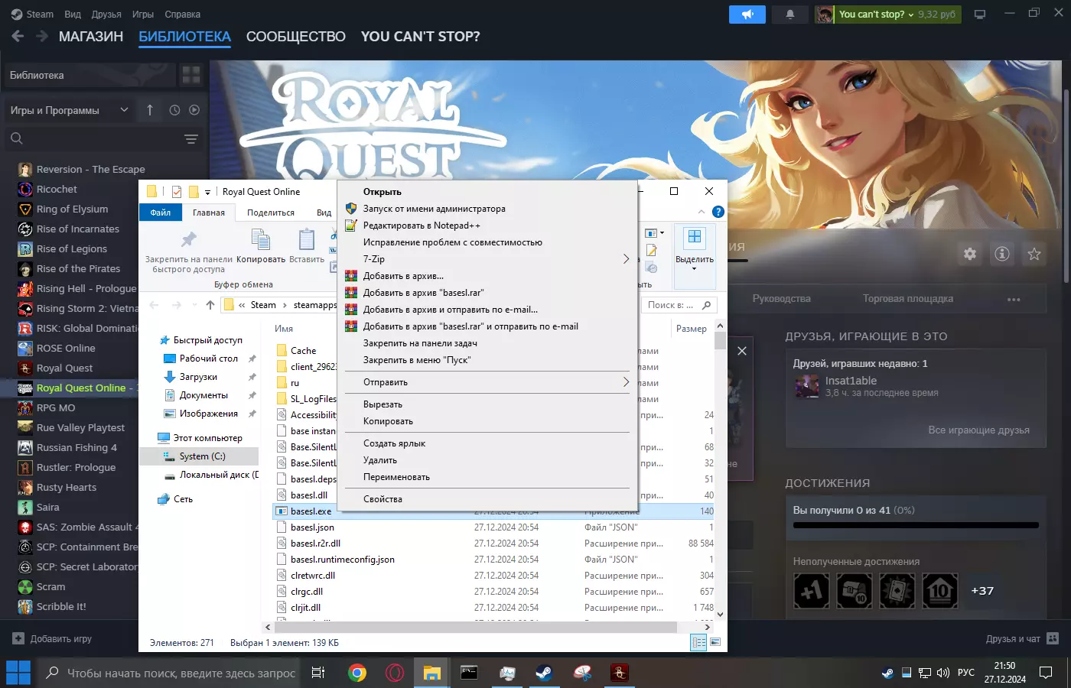Open quick access toolbar customize arrow
Viewport: 1071px width, 688px height.
[x=207, y=193]
